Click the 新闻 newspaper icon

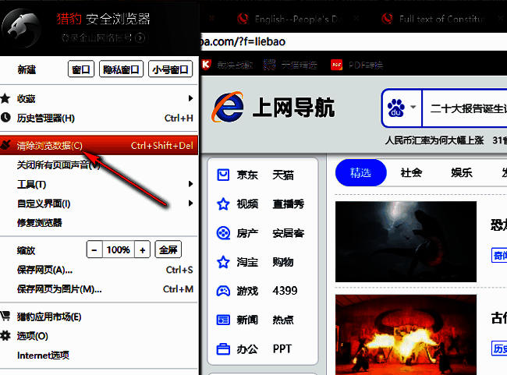(x=223, y=320)
